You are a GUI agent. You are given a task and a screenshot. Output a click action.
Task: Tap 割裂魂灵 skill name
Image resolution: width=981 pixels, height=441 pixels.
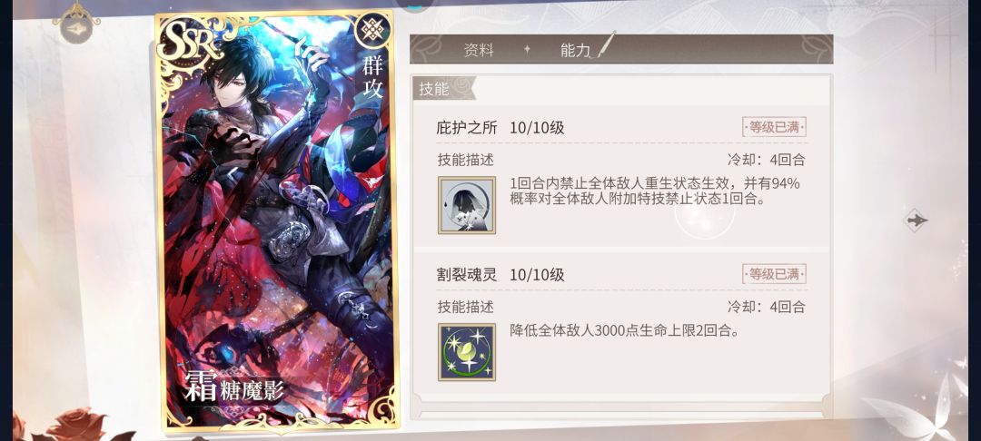pyautogui.click(x=467, y=275)
